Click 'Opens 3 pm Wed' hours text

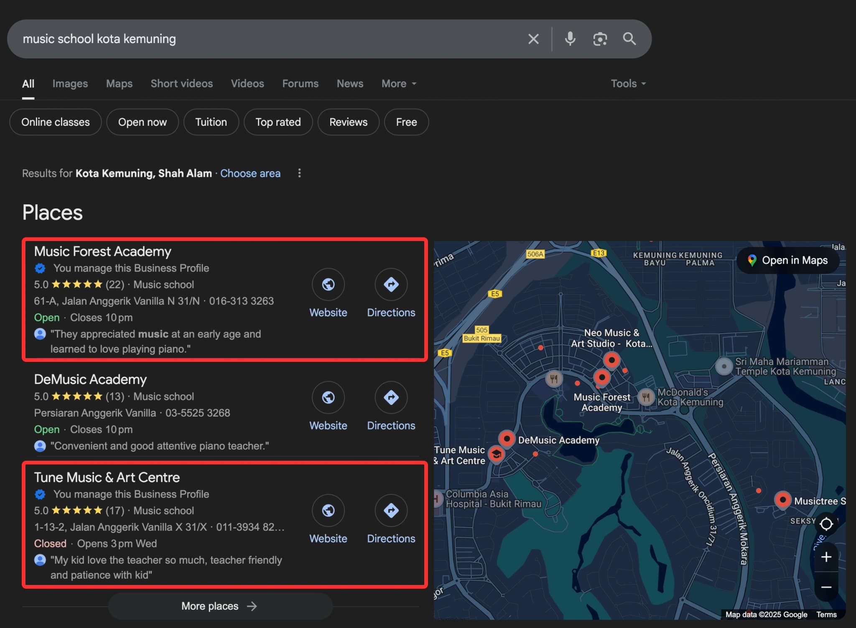(117, 544)
